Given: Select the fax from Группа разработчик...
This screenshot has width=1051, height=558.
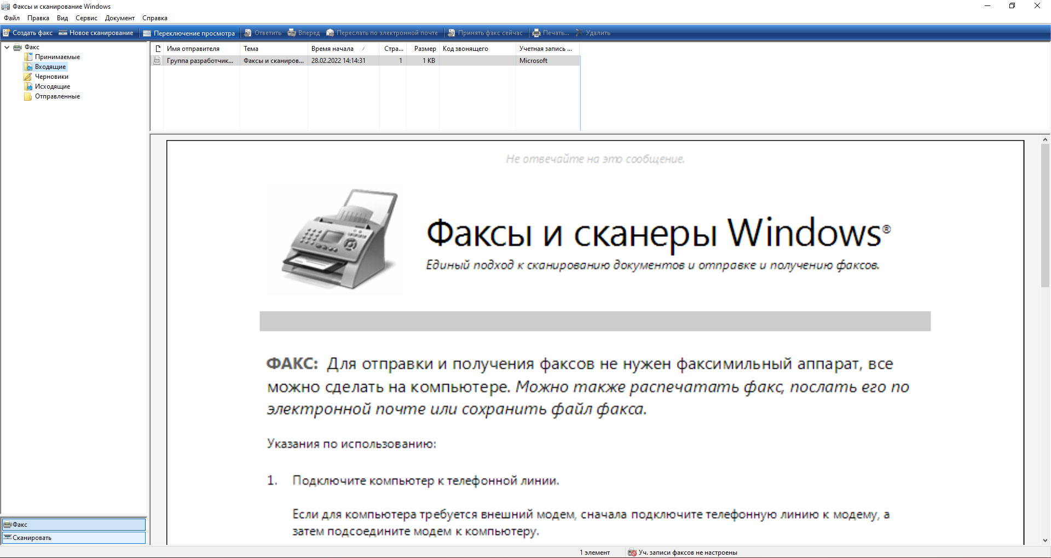Looking at the screenshot, I should pos(200,61).
